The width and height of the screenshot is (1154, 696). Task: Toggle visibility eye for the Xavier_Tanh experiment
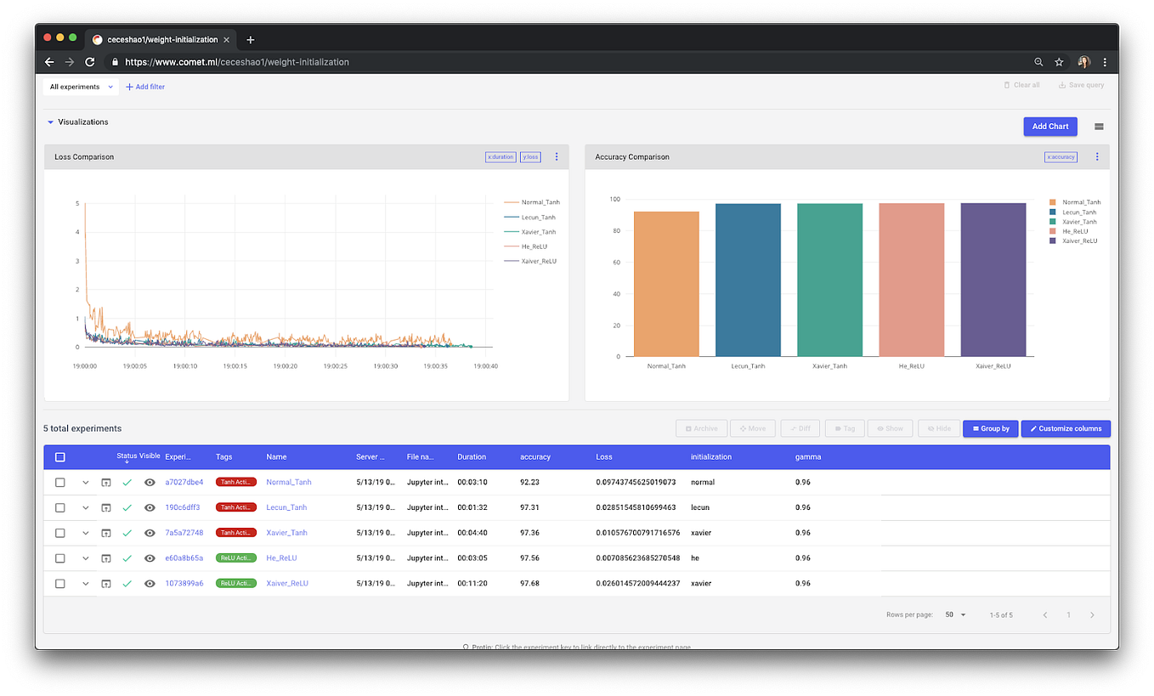coord(149,533)
